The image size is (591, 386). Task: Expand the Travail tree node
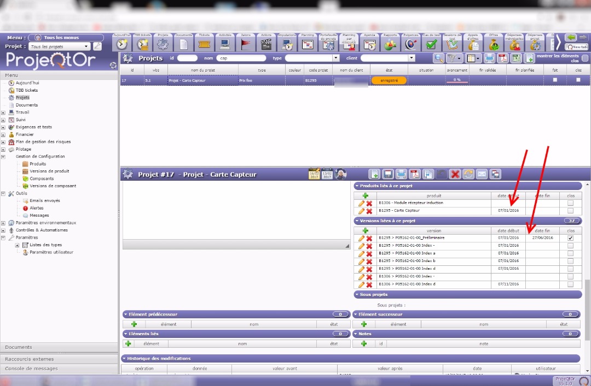pyautogui.click(x=3, y=112)
